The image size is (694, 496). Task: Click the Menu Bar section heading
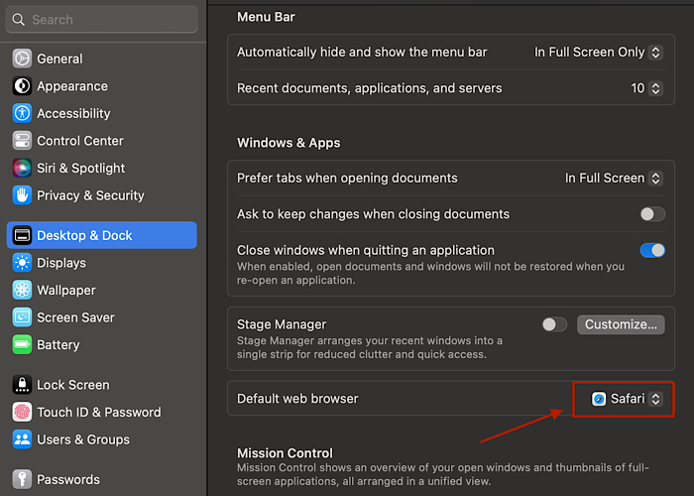266,17
